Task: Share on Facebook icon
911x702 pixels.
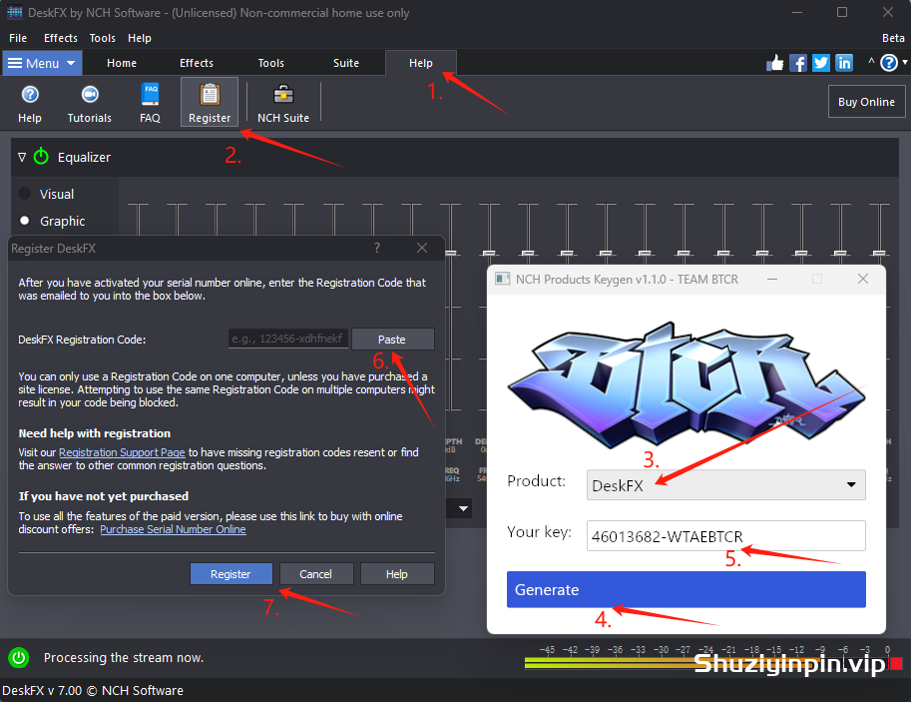Action: tap(797, 63)
